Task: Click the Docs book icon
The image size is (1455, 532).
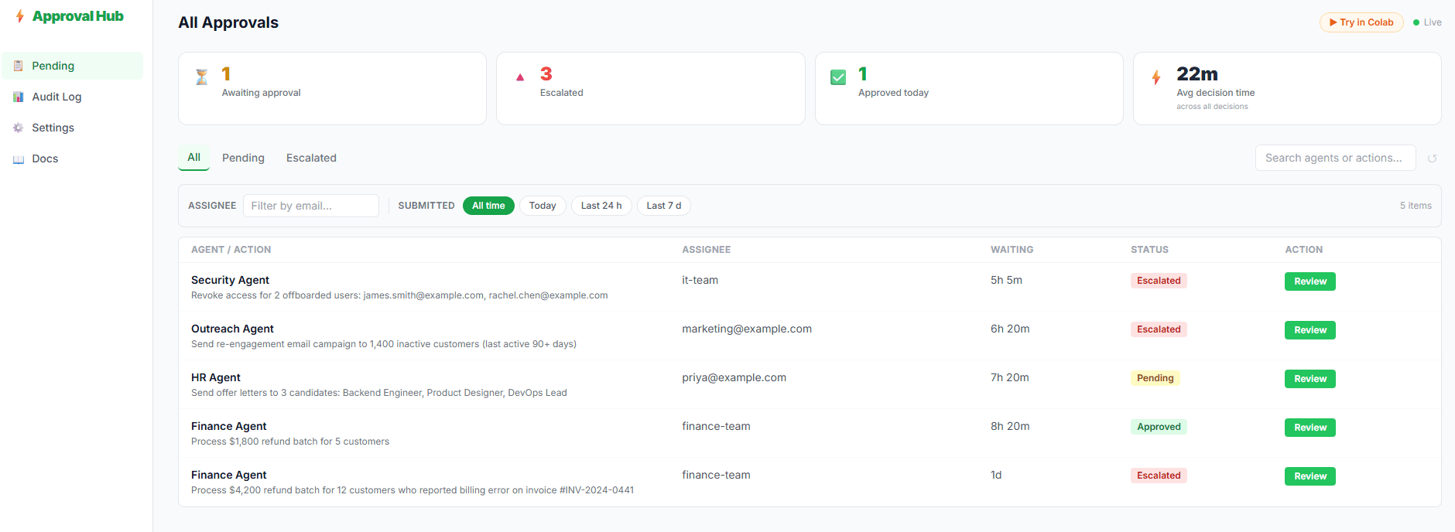Action: pyautogui.click(x=19, y=159)
